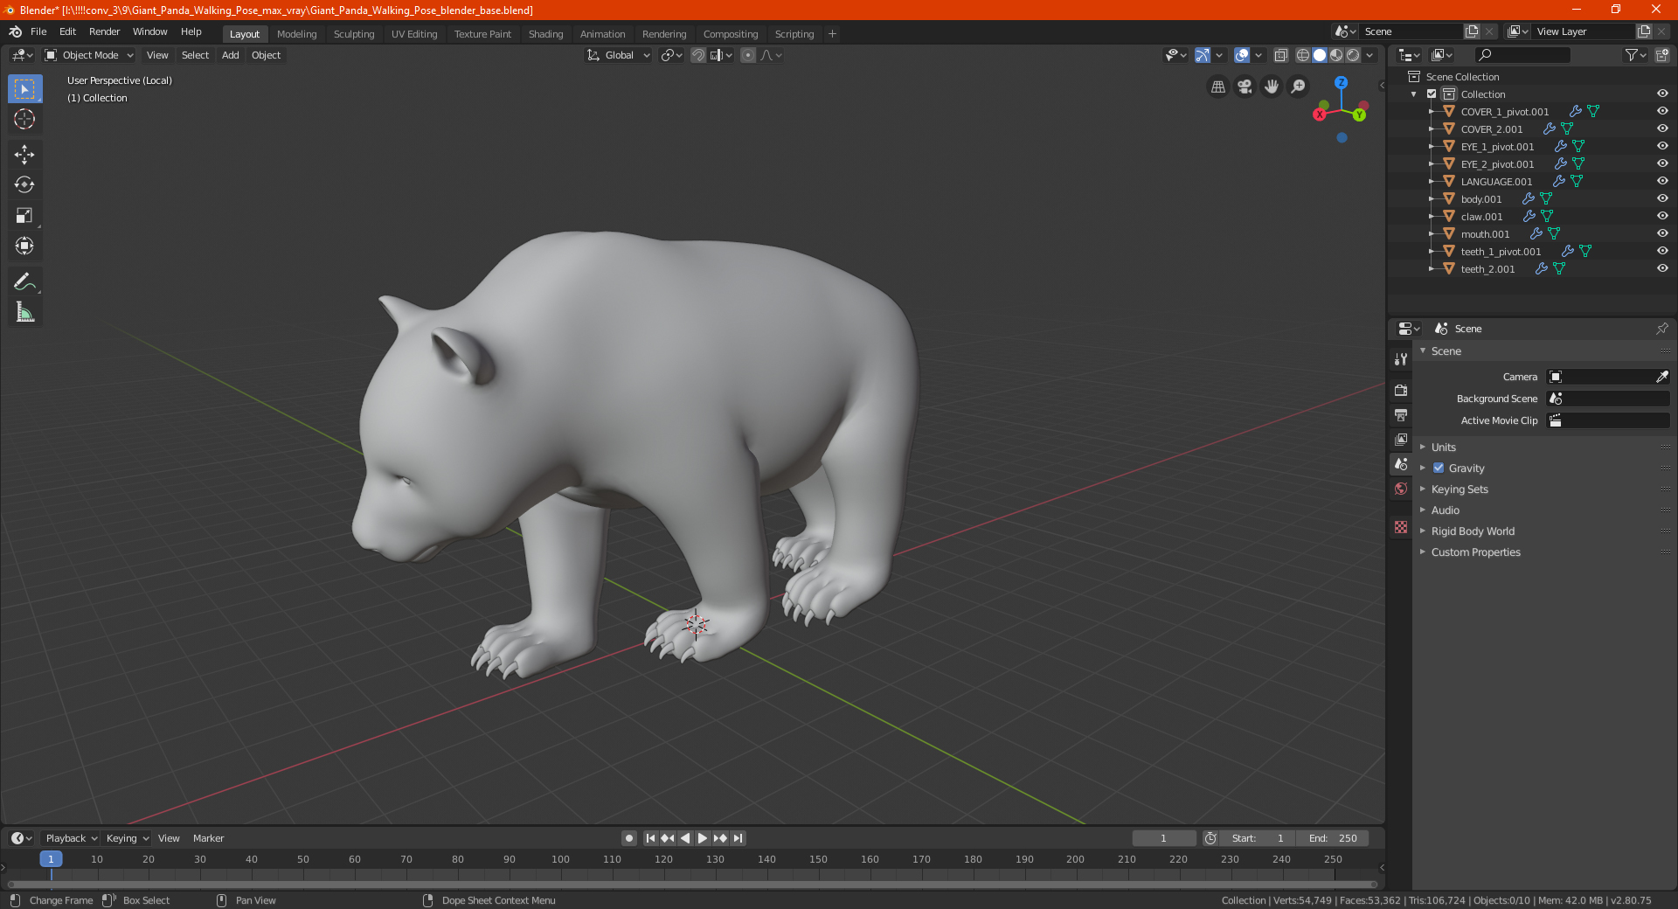The image size is (1678, 909).
Task: Open the Output properties tab
Action: (1401, 414)
